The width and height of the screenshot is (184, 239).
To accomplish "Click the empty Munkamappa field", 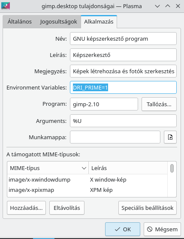I will click(x=115, y=137).
